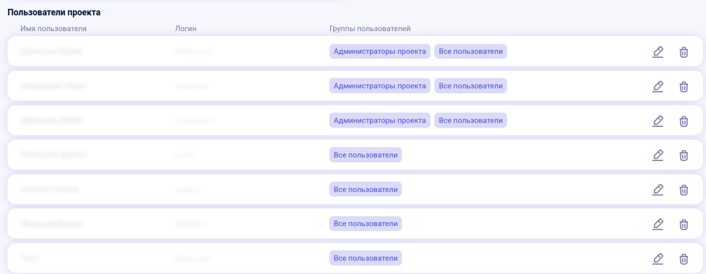The width and height of the screenshot is (706, 274).
Task: Delete the seventh (last) user row
Action: point(684,259)
